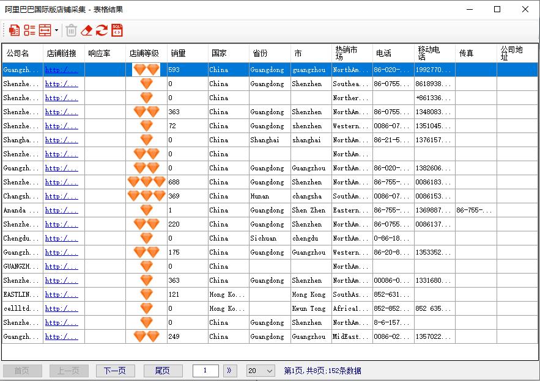The height and width of the screenshot is (381, 540).
Task: Click the » go-to-page button
Action: coord(230,371)
